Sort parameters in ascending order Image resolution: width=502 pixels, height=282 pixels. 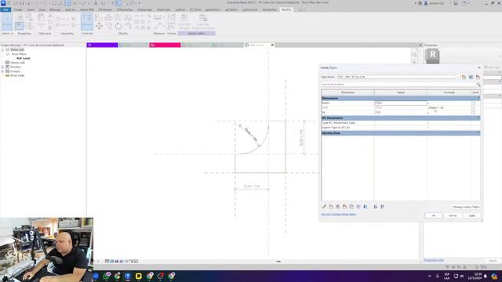(376, 207)
